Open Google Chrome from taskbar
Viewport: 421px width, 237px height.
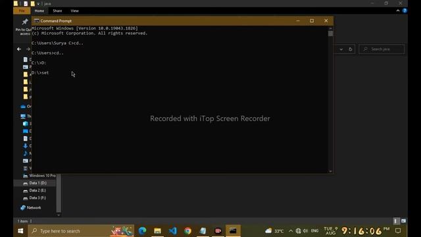pyautogui.click(x=187, y=231)
